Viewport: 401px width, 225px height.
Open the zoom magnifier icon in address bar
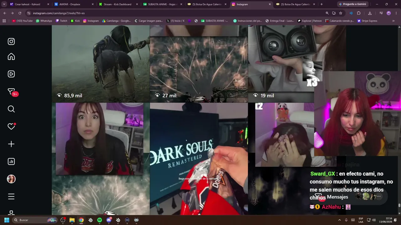point(327,13)
